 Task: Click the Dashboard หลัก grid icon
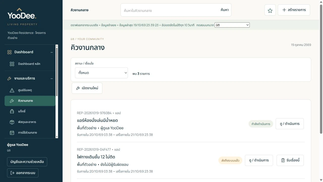(12, 64)
